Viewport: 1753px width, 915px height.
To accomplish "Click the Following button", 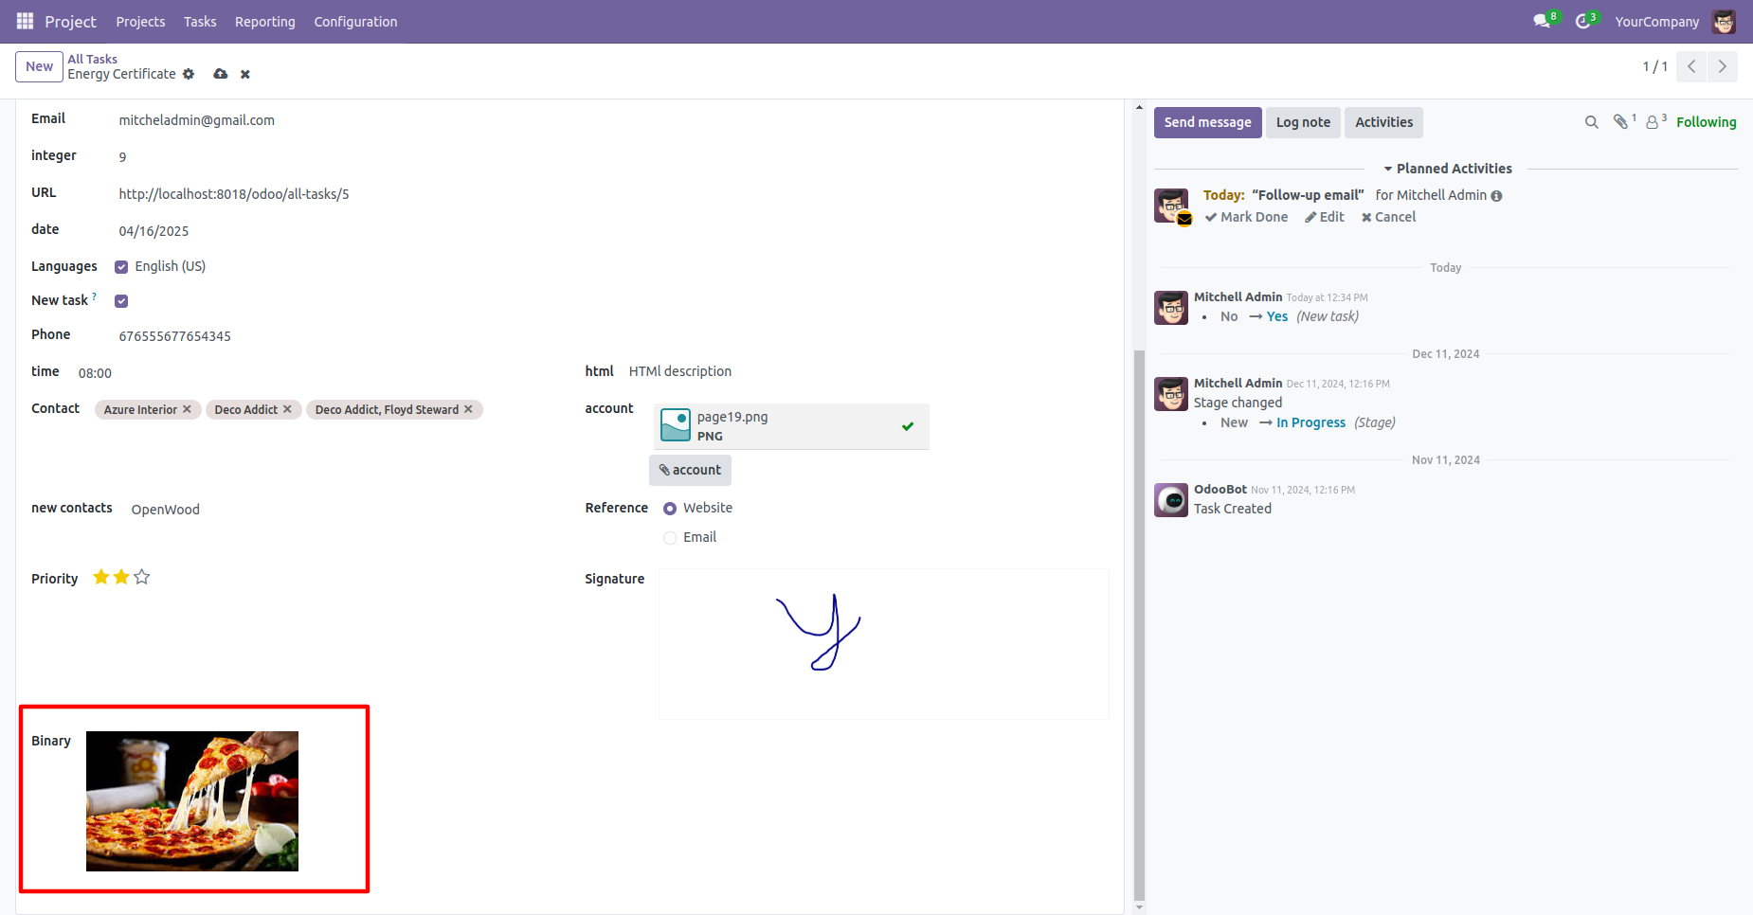I will [1706, 122].
